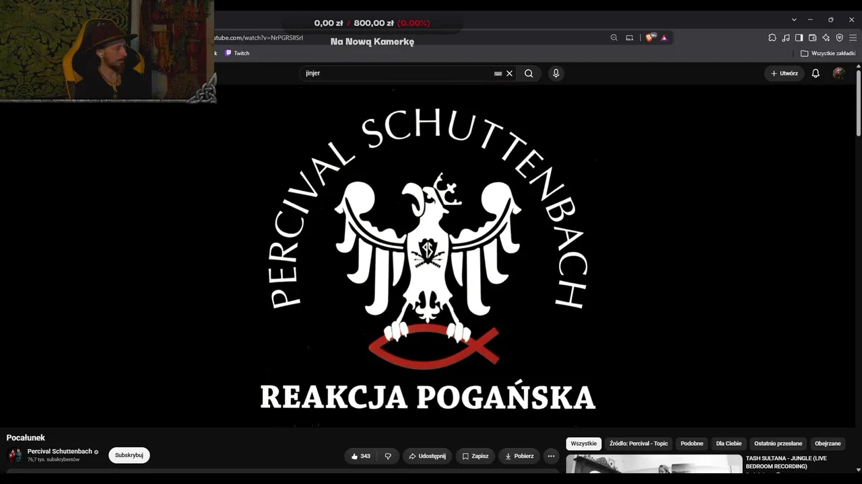Open the Twitch bookmark
The height and width of the screenshot is (484, 862).
tap(237, 53)
